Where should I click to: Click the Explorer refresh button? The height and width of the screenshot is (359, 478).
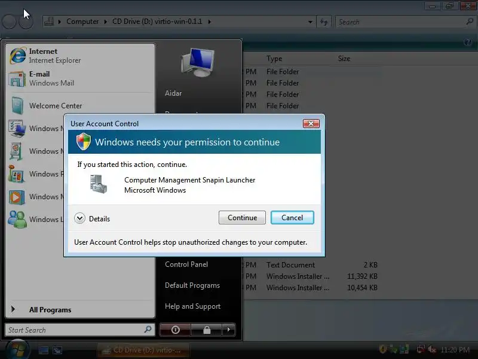tap(324, 22)
